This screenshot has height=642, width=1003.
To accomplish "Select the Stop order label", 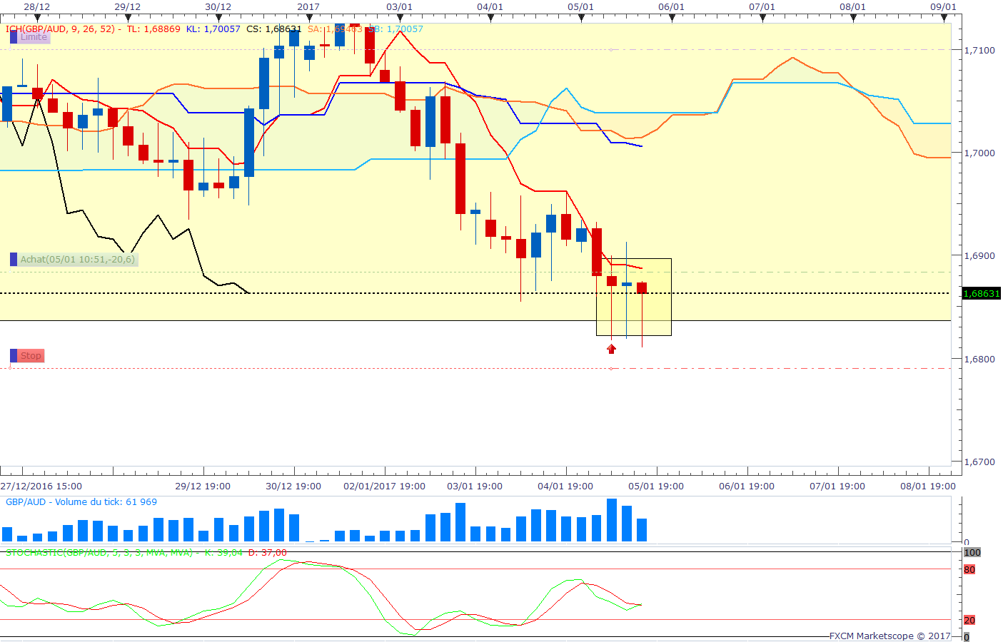I will click(31, 355).
